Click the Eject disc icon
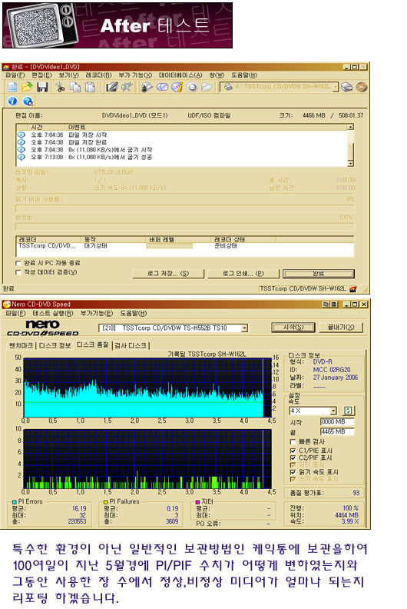407x609 pixels. [192, 87]
